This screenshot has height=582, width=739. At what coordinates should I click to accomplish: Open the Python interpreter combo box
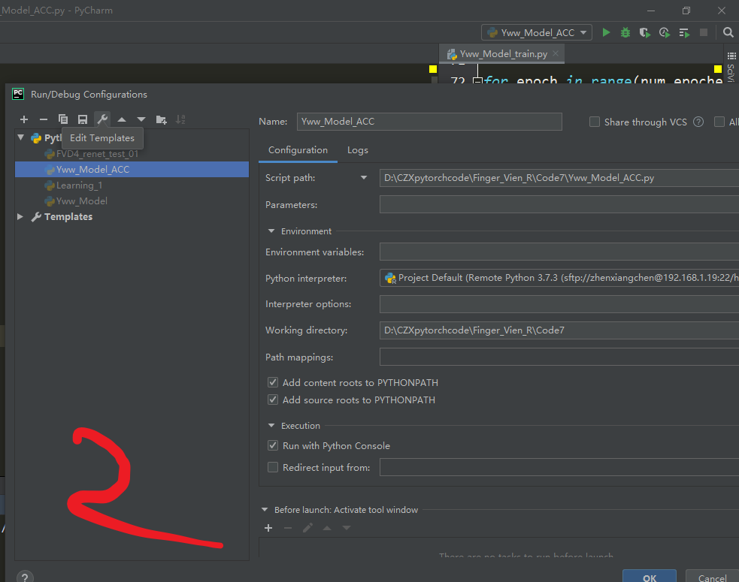click(559, 278)
